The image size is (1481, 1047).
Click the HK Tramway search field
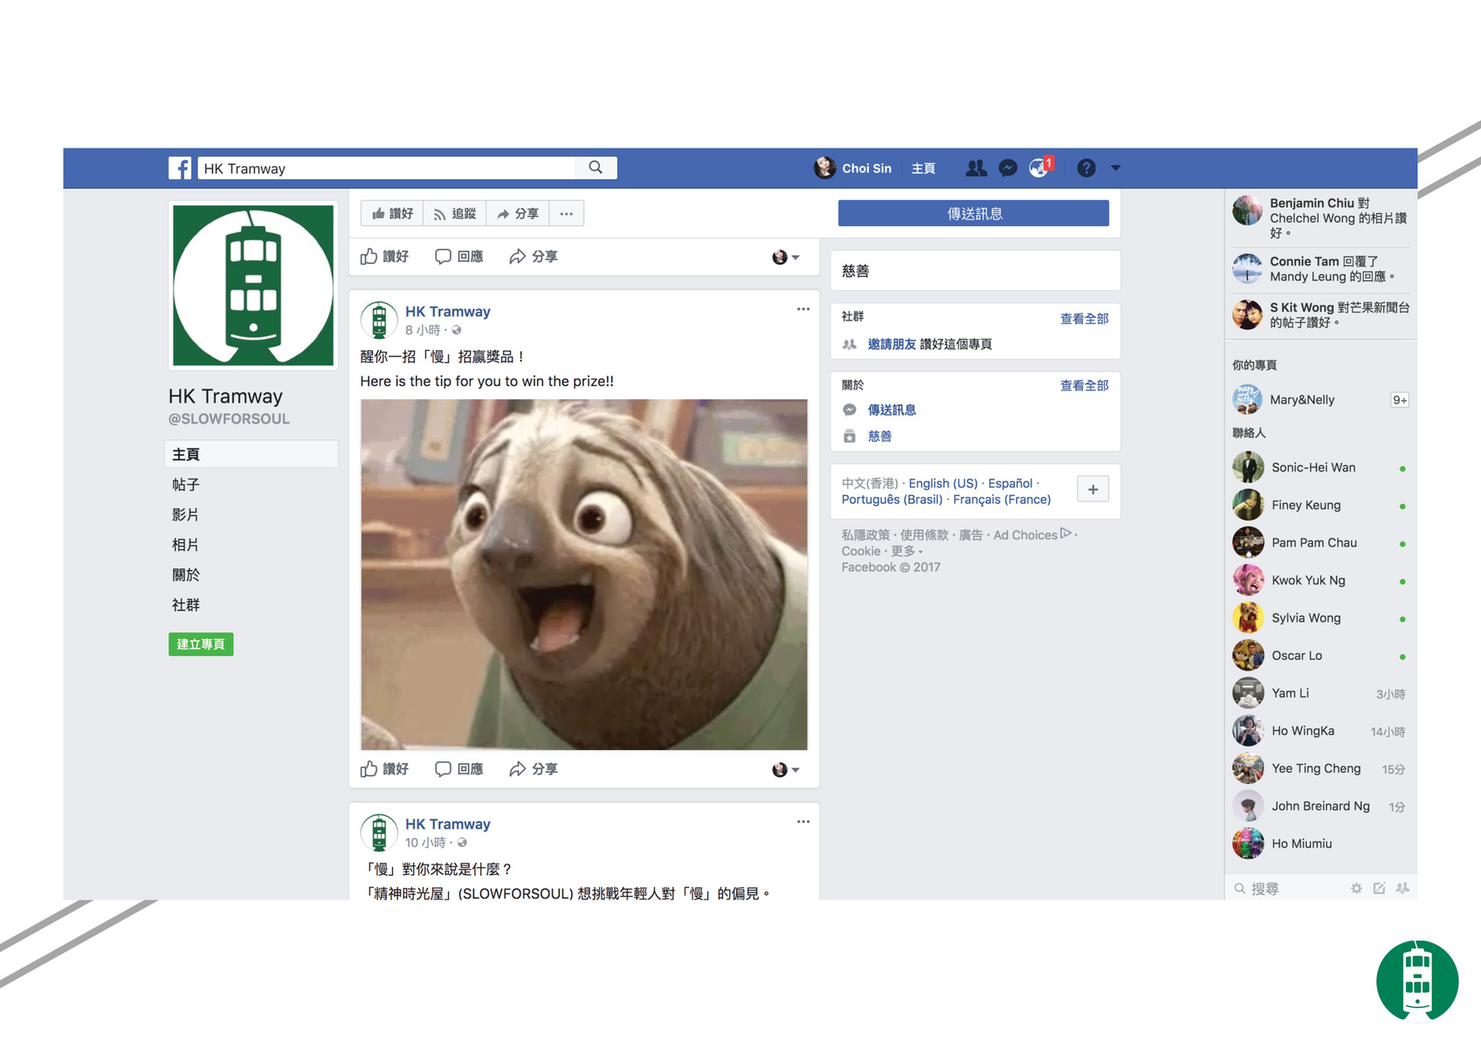coord(387,168)
